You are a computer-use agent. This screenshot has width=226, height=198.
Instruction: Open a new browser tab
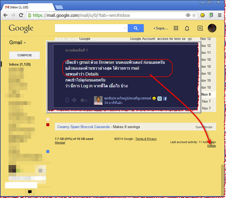(x=59, y=7)
